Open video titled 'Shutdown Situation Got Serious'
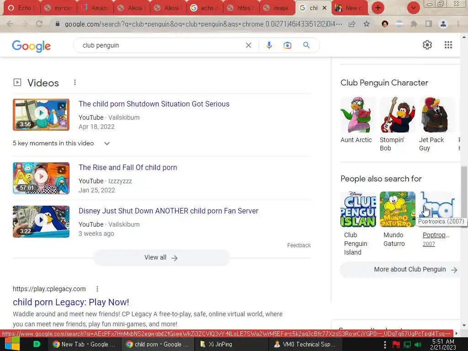This screenshot has height=351, width=468. (154, 104)
